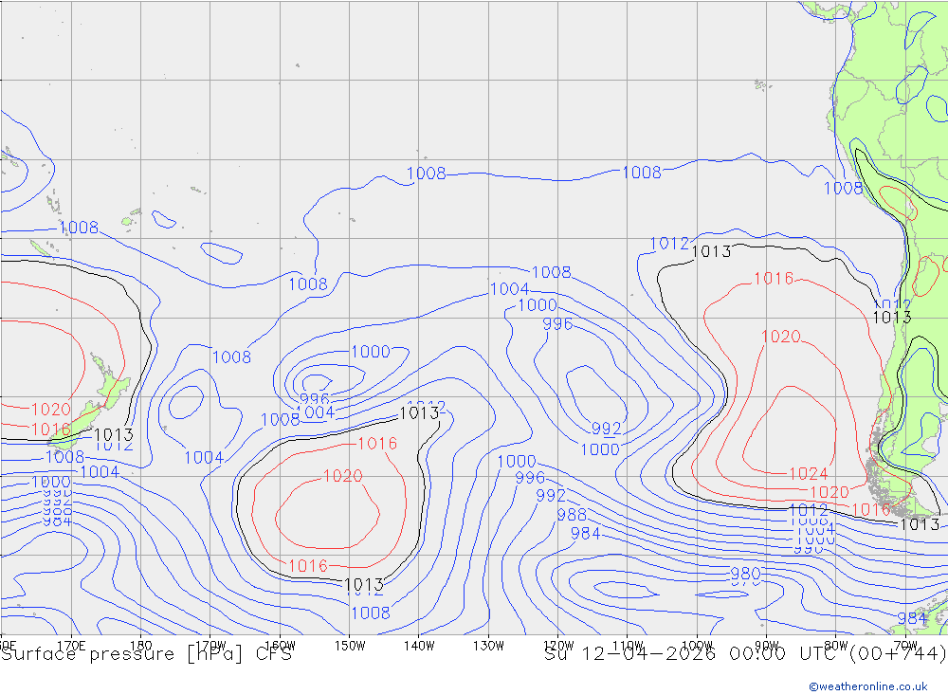Click the 90W longitude axis label

pos(766,646)
